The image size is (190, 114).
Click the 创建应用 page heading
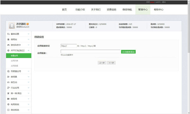click(x=39, y=37)
